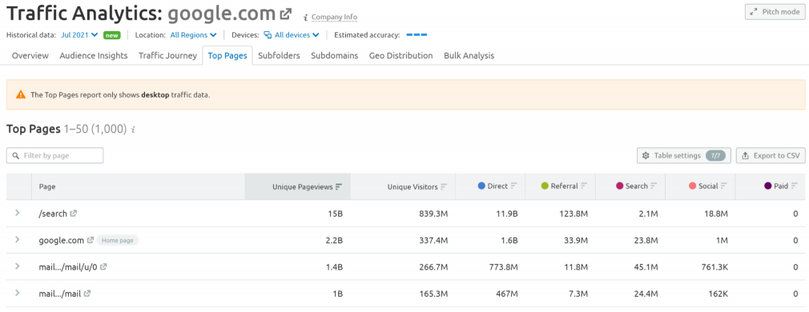The image size is (809, 312).
Task: Click the magenta Search color dot
Action: click(619, 186)
